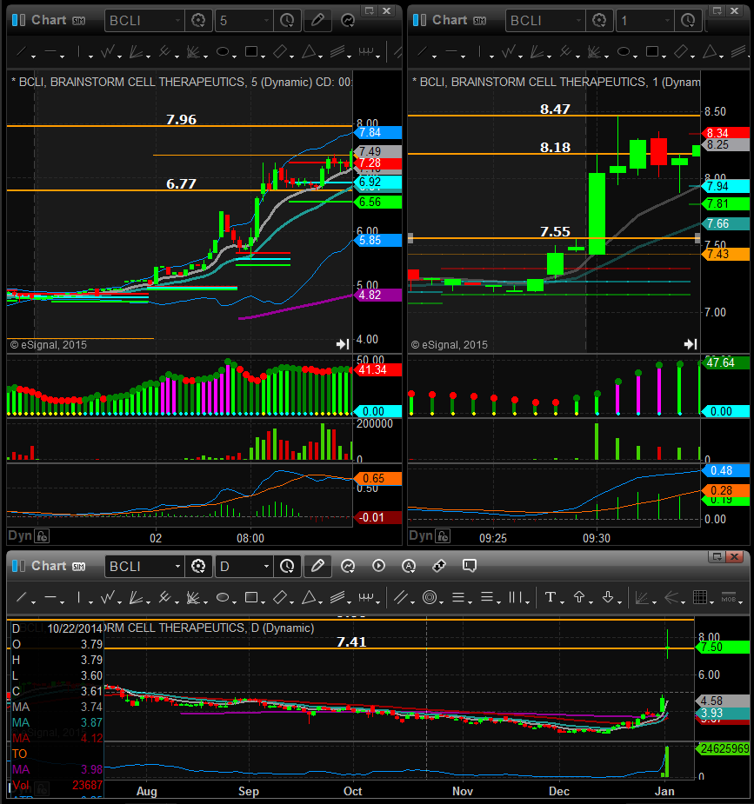
Task: Open interval dropdown showing 1
Action: coord(667,21)
